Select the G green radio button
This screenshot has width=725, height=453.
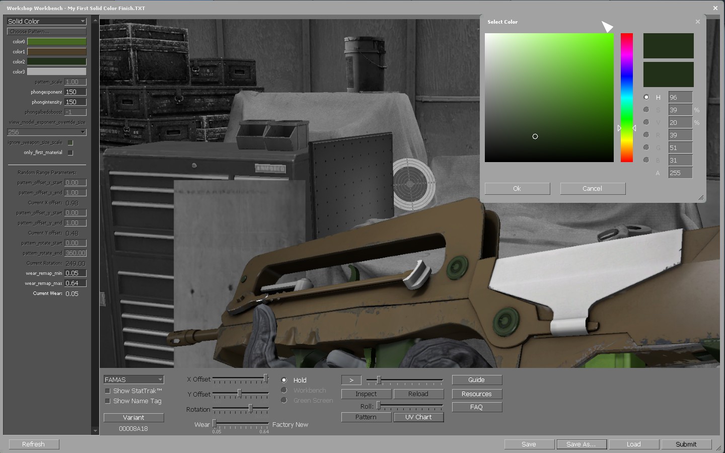pyautogui.click(x=646, y=147)
